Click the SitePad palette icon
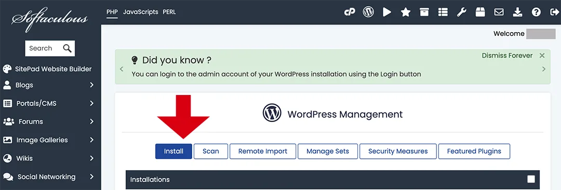The width and height of the screenshot is (561, 190). (x=7, y=69)
